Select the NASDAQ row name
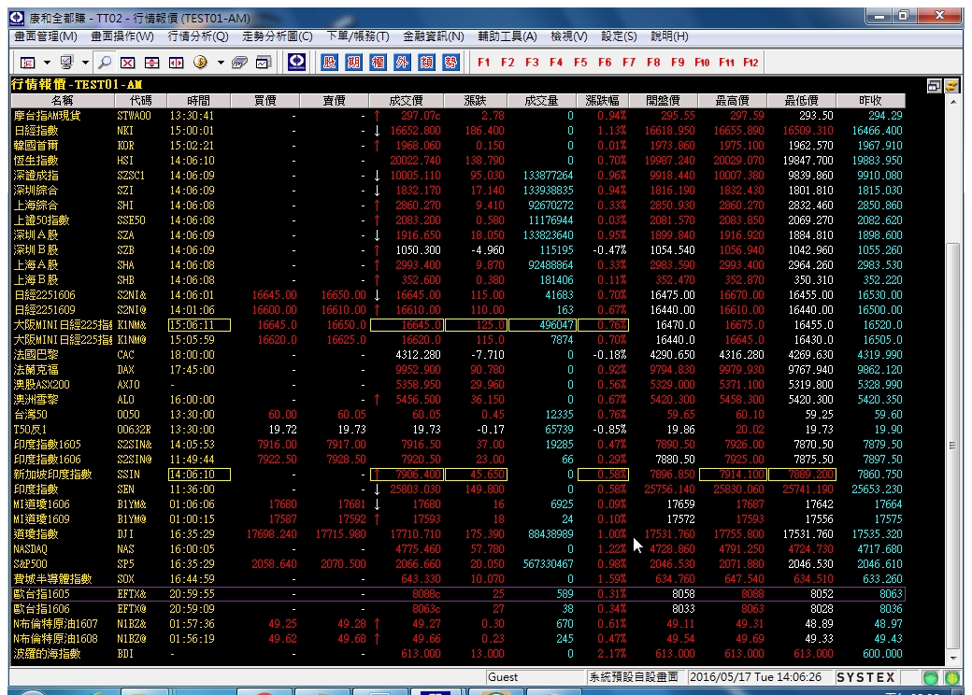The height and width of the screenshot is (695, 972). coord(30,549)
